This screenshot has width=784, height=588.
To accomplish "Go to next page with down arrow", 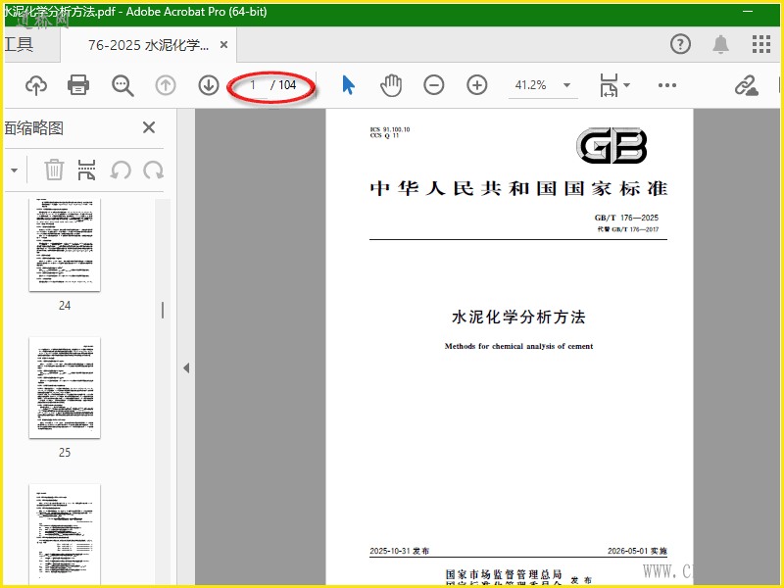I will (x=209, y=85).
